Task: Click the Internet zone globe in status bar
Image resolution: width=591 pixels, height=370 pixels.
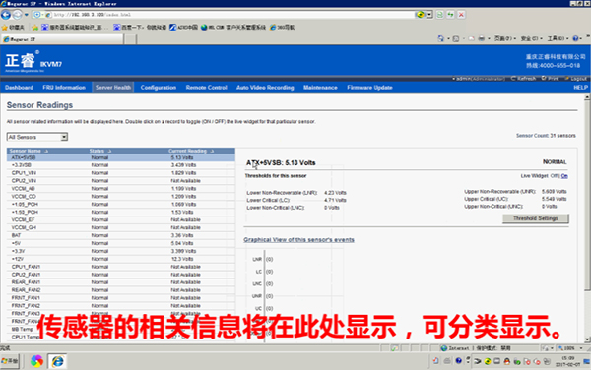Action: click(x=444, y=348)
